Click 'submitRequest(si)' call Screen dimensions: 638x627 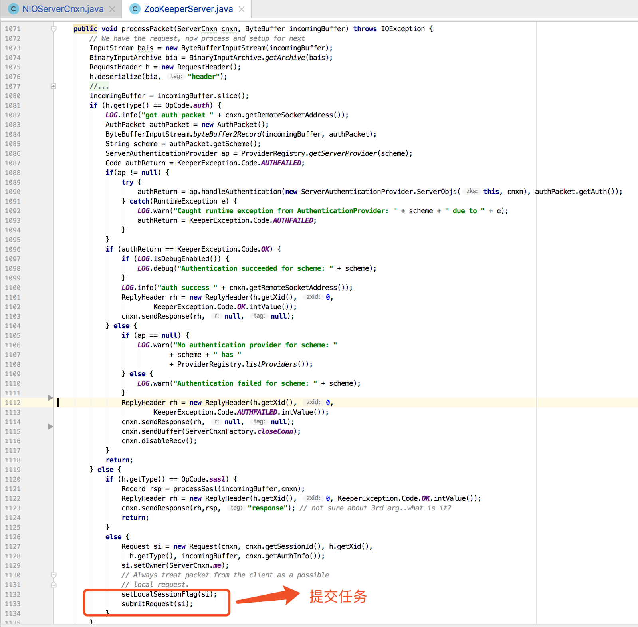coord(155,604)
